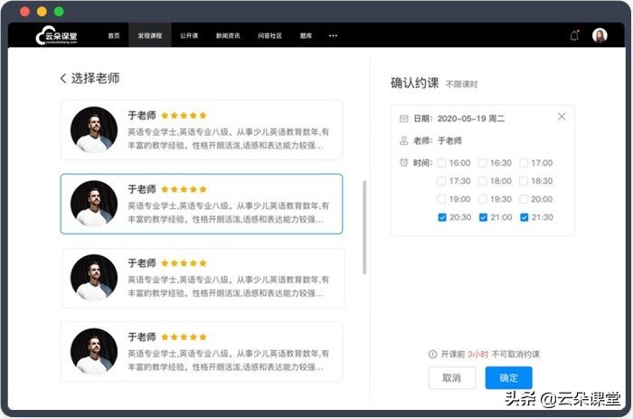The image size is (633, 419).
Task: Check the 17:30 time slot
Action: [441, 181]
